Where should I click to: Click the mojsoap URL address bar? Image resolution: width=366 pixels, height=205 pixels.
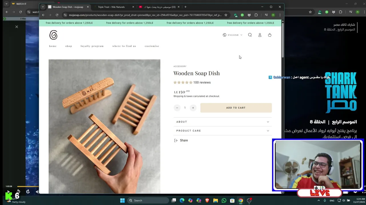tap(145, 15)
